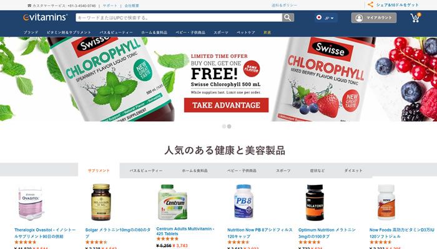The image size is (437, 249).
Task: Open the Centrum Adults Multivitamin product link
Action: [x=185, y=231]
